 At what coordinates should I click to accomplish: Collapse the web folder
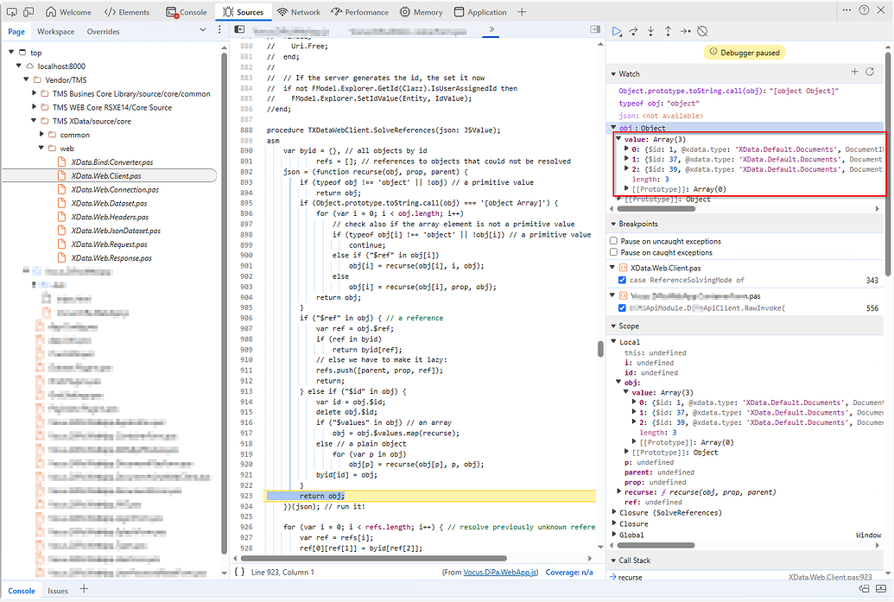(41, 148)
